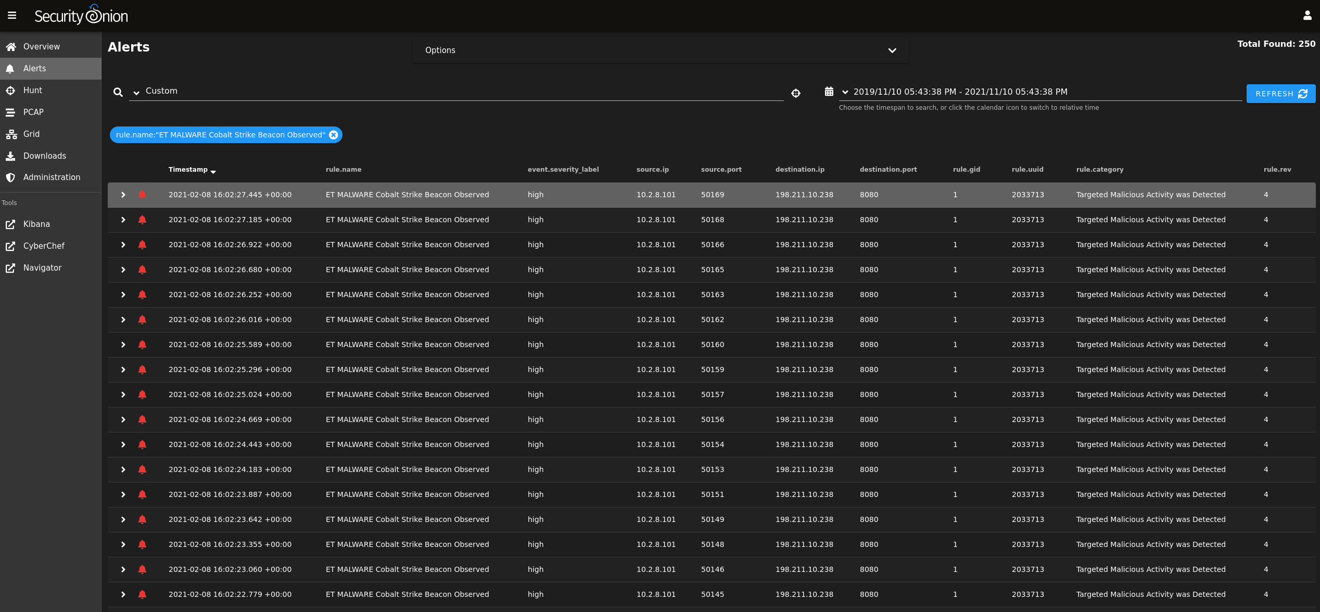
Task: Open the time range dropdown arrow
Action: tap(845, 92)
